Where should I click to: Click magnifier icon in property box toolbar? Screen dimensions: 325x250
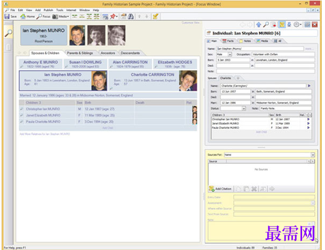click(266, 24)
